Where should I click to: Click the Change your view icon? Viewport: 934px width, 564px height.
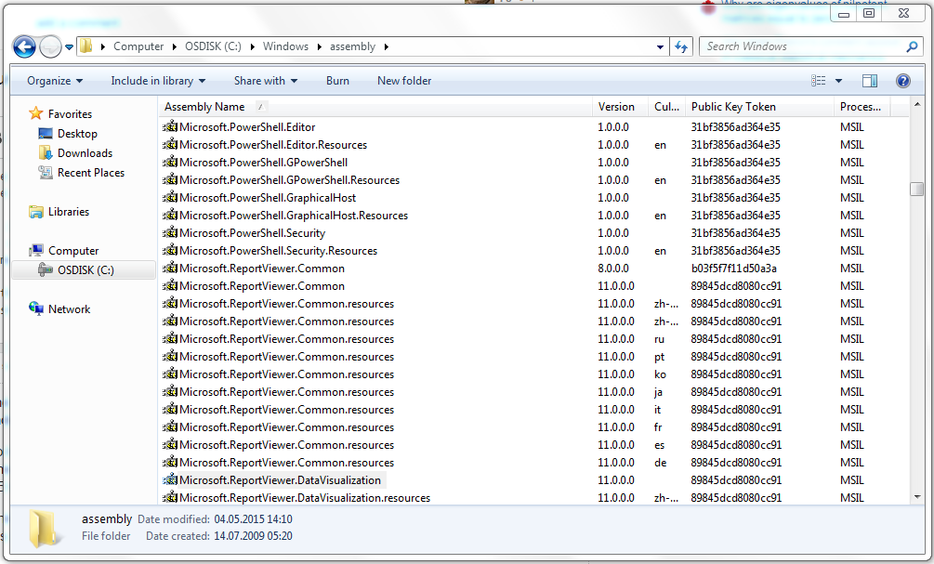(819, 81)
